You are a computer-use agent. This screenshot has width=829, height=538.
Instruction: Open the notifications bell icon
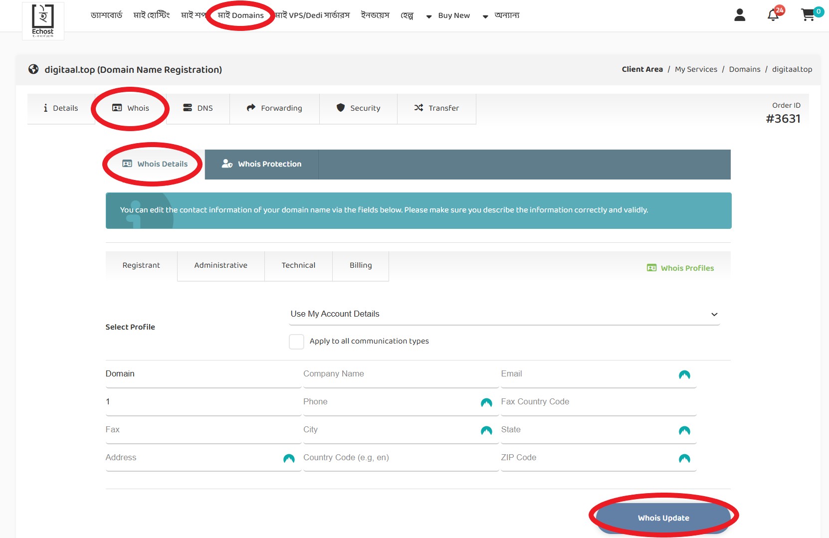773,15
